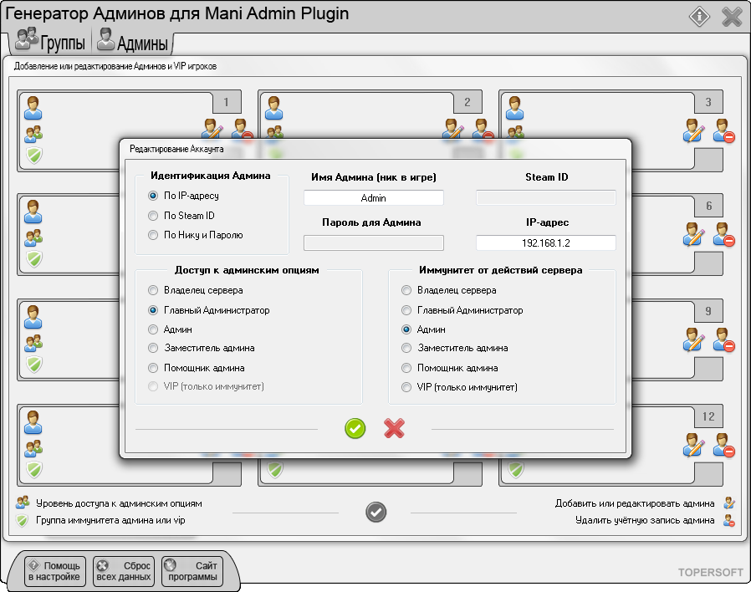Click slot number 1 label
Image resolution: width=751 pixels, height=592 pixels.
(x=227, y=102)
